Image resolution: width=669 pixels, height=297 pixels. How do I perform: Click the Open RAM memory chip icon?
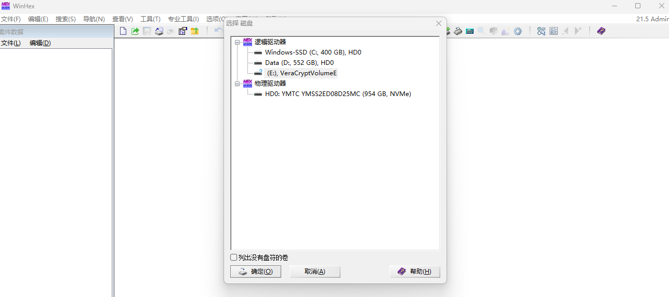(x=458, y=31)
